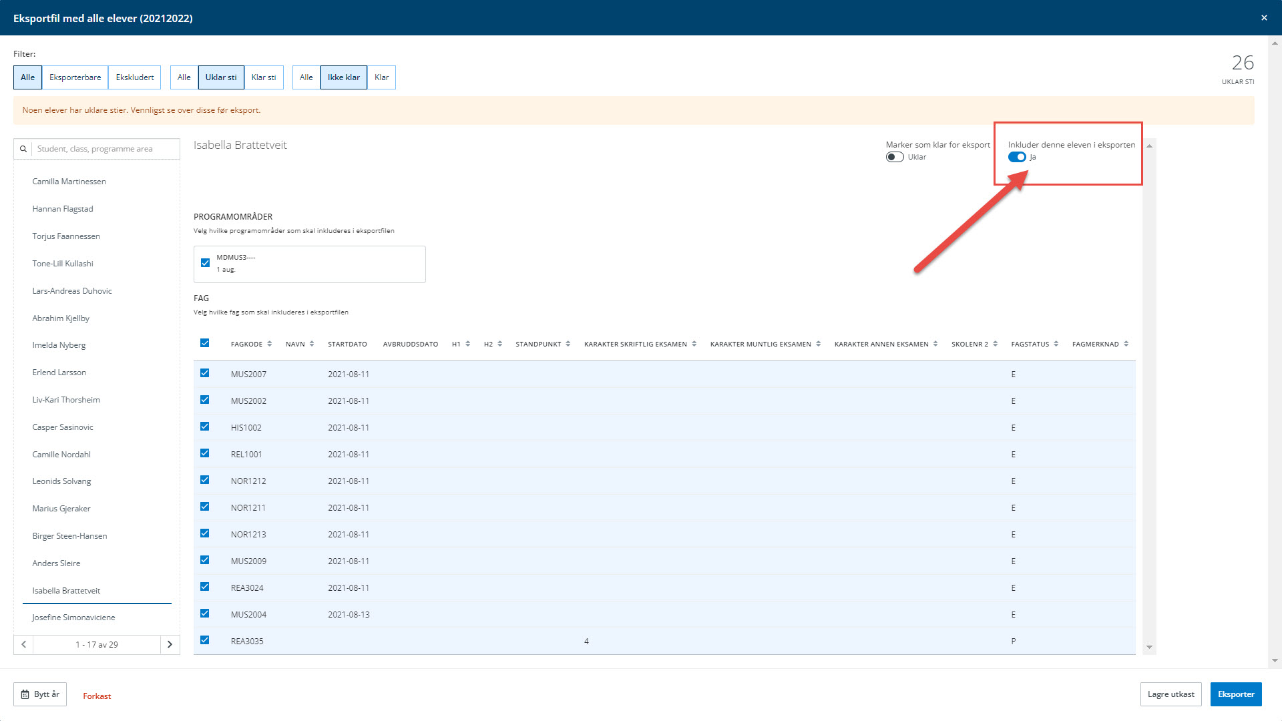This screenshot has width=1282, height=721.
Task: Select student Imelda Nyberg
Action: point(59,345)
